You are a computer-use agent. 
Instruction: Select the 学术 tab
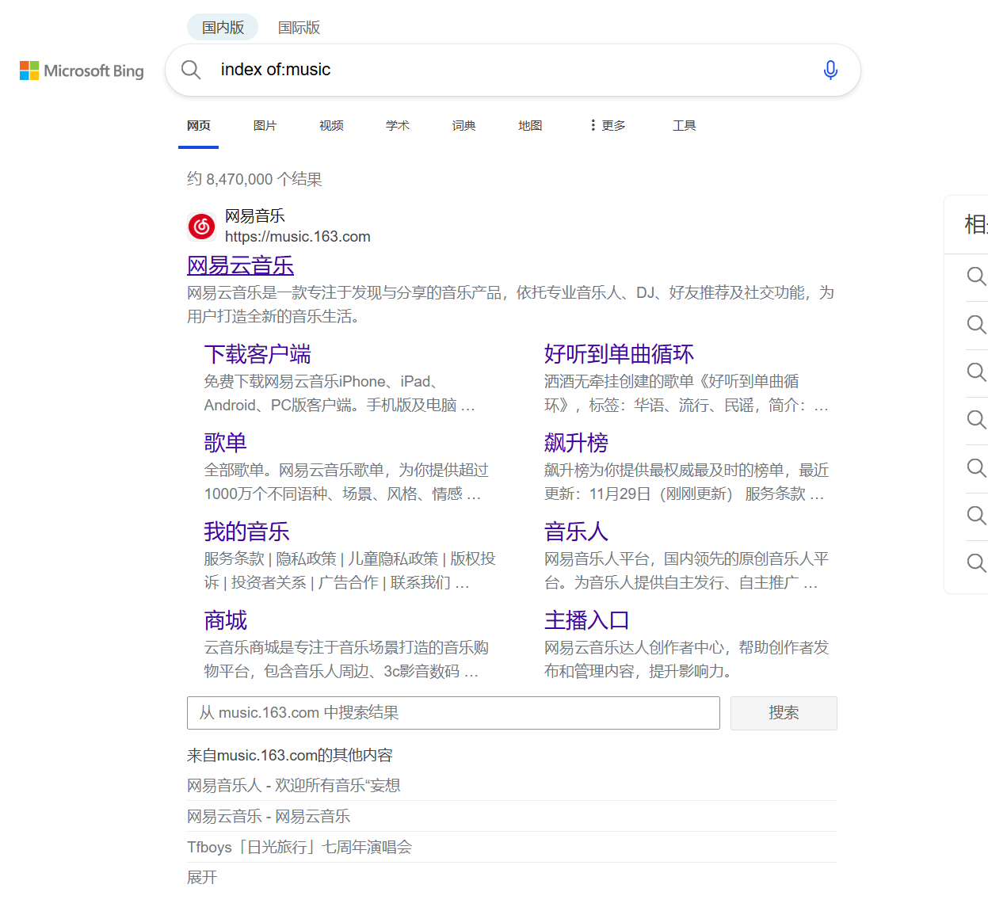point(398,125)
